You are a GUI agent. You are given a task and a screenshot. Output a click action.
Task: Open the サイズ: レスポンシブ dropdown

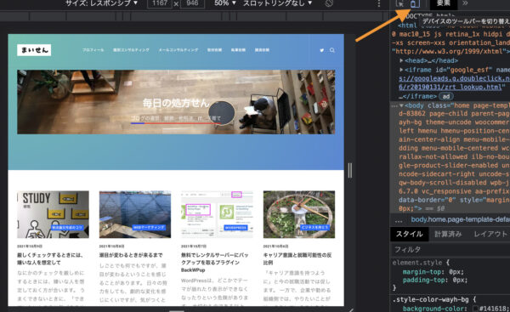tap(101, 3)
